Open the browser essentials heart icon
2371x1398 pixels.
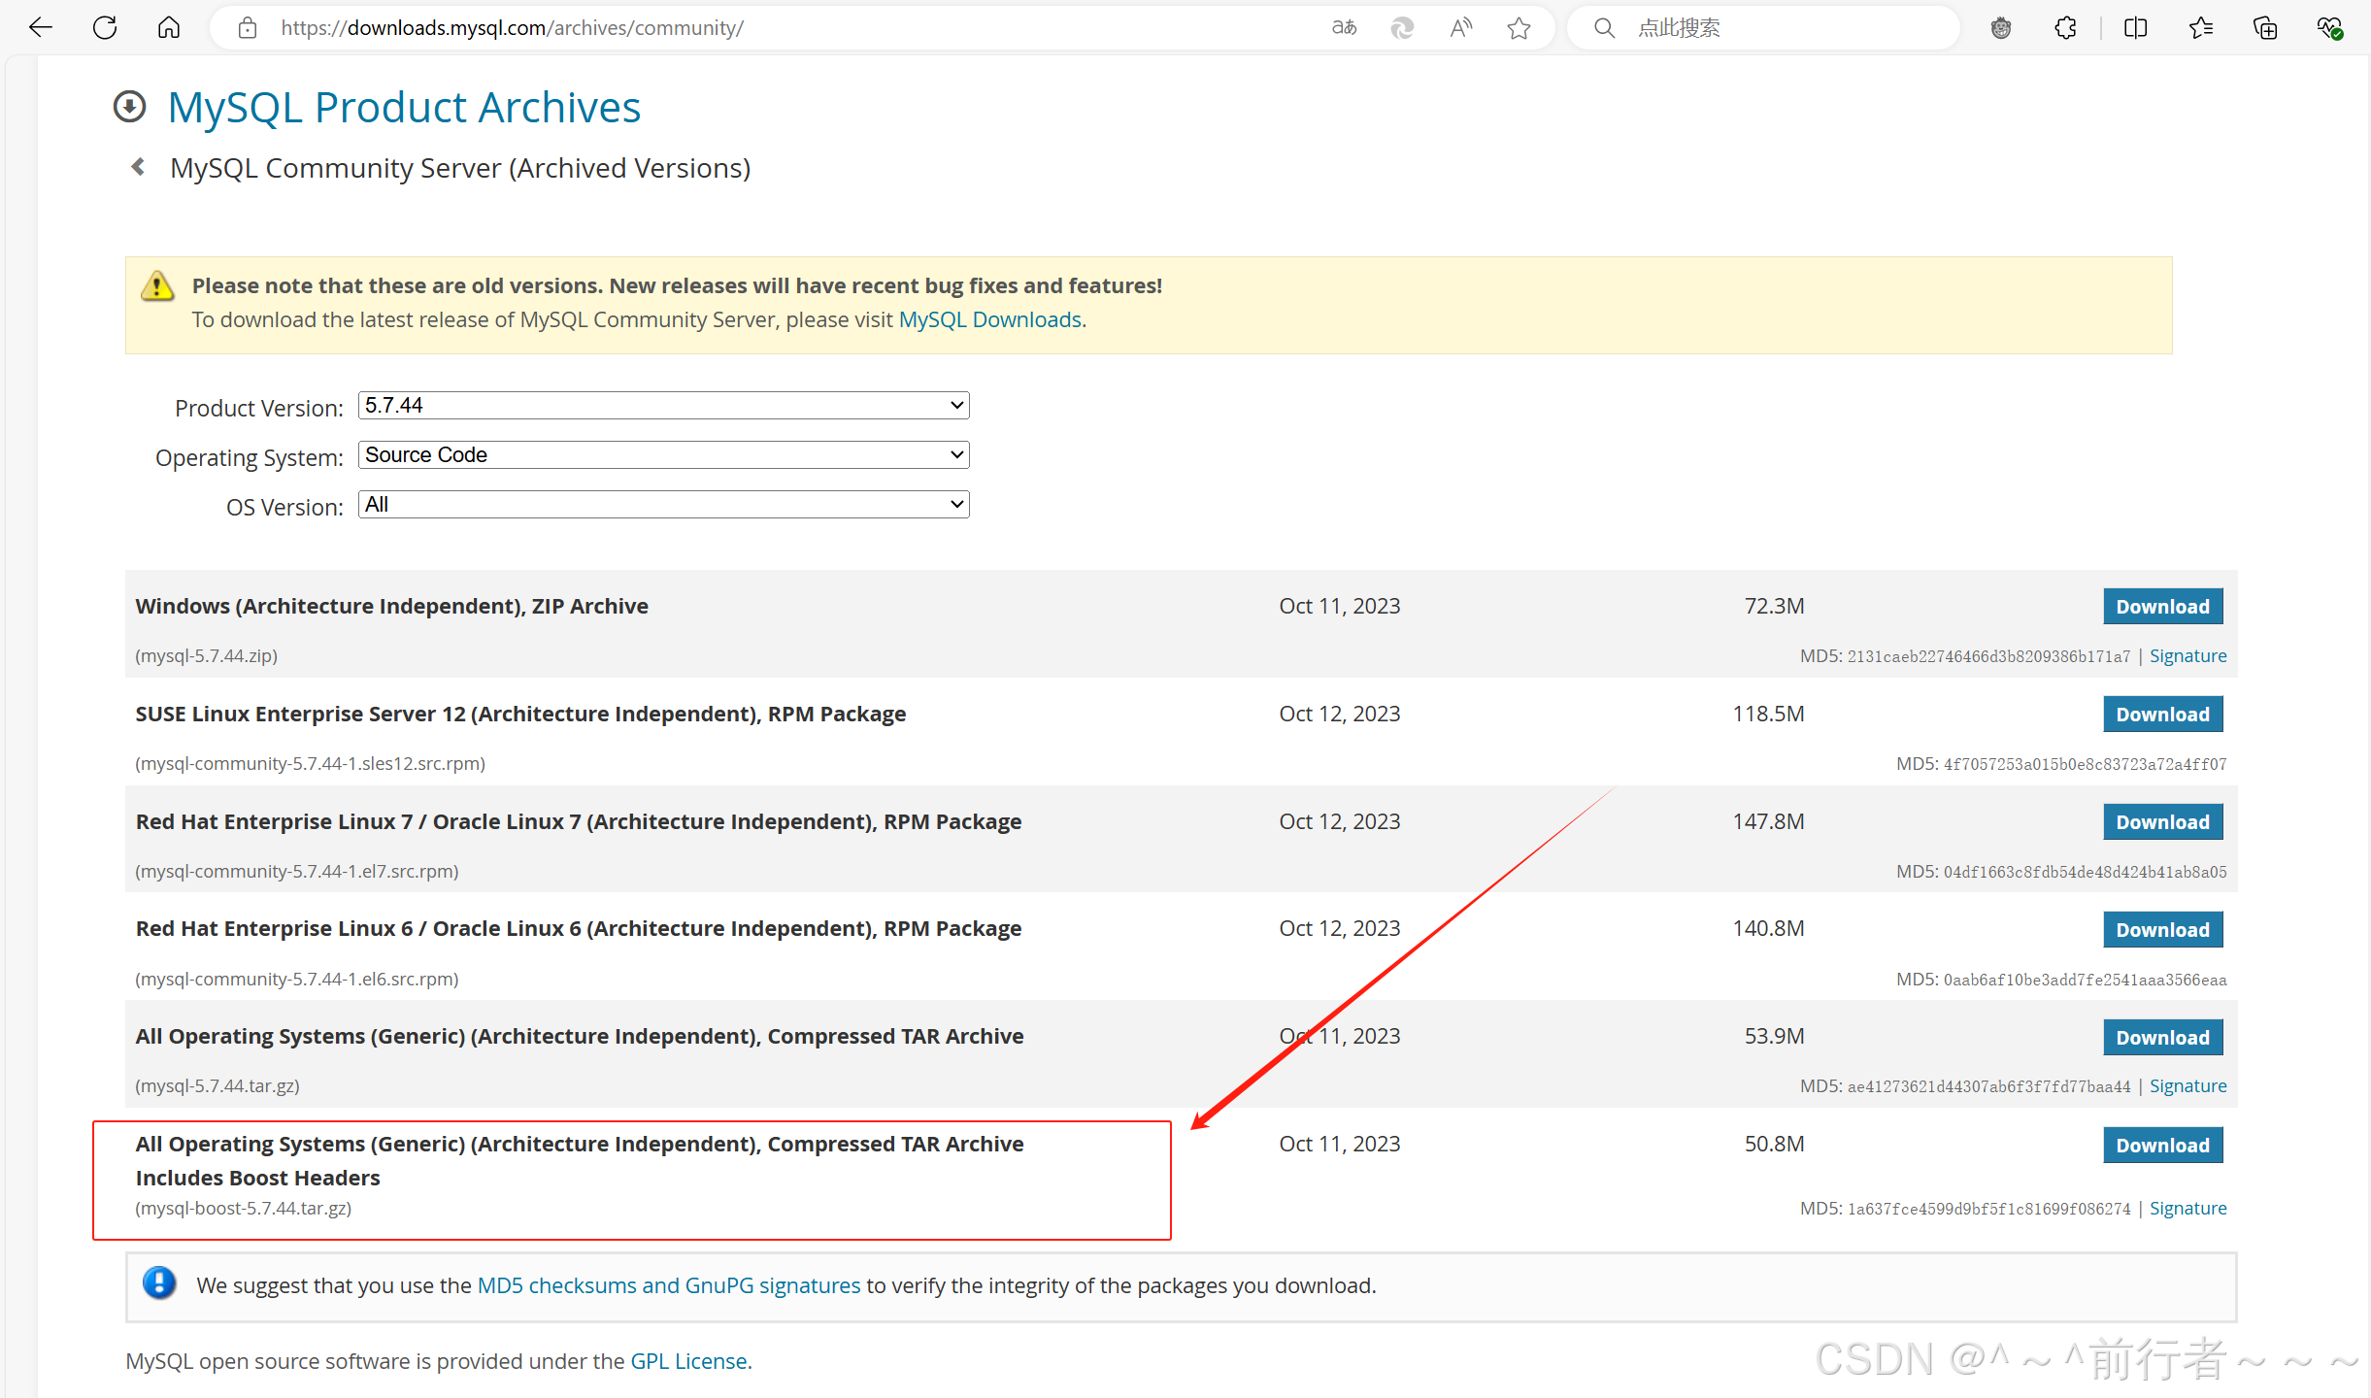pyautogui.click(x=2329, y=28)
